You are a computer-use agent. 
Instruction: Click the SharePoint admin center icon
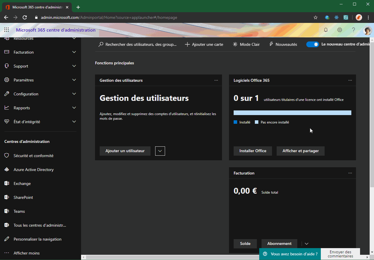pos(7,197)
